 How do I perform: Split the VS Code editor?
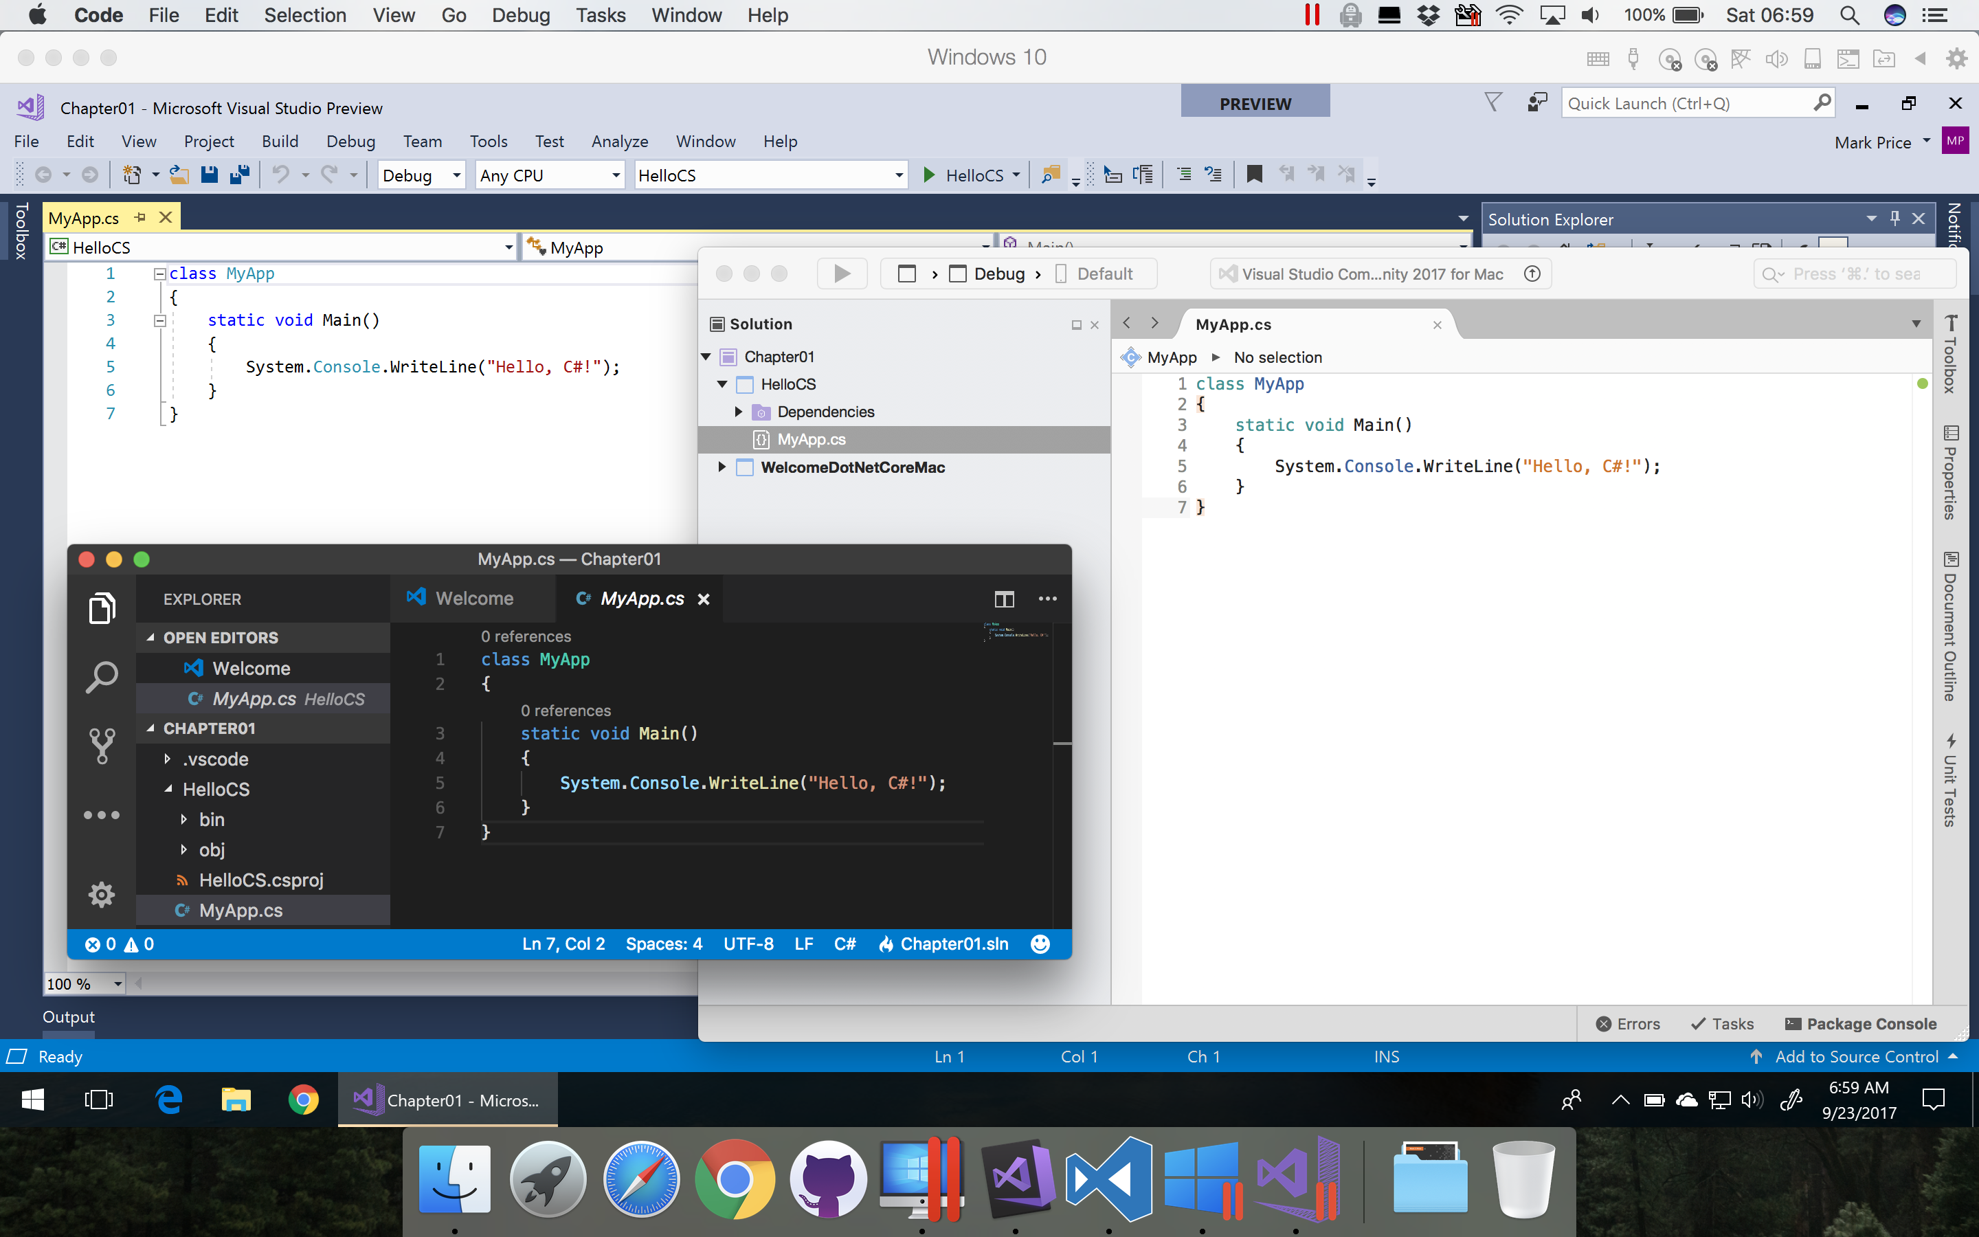[x=1004, y=599]
